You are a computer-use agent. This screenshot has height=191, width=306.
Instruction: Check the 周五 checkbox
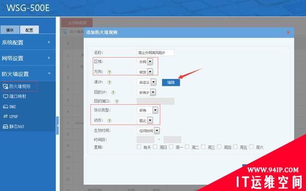235,147
